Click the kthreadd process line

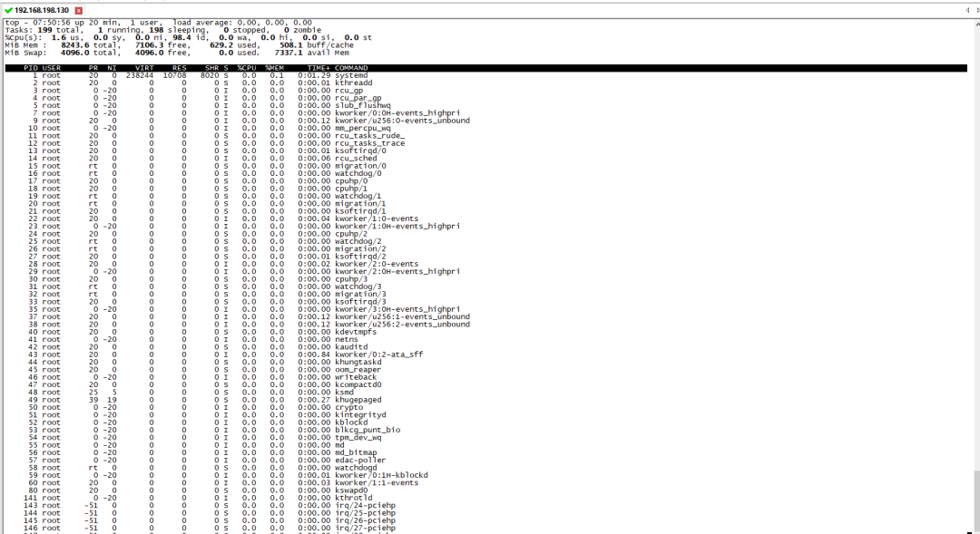coord(181,83)
